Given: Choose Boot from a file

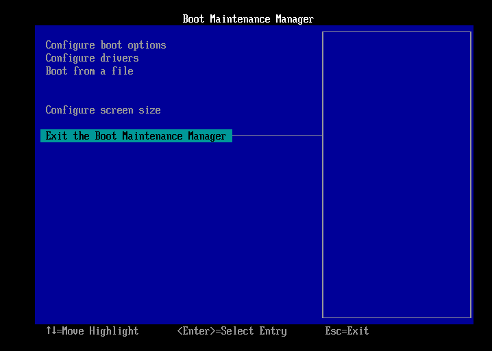Looking at the screenshot, I should coord(90,71).
